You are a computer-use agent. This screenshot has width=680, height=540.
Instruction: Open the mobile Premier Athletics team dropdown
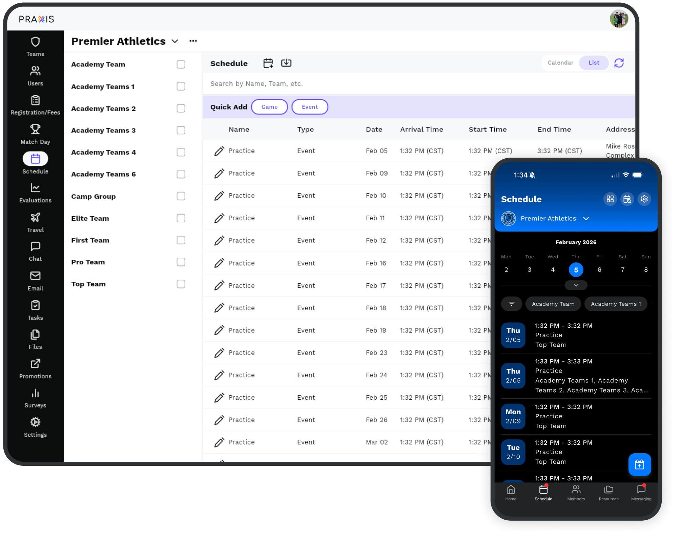(x=586, y=219)
